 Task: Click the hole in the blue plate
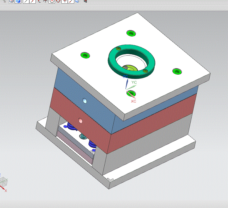click(85, 101)
